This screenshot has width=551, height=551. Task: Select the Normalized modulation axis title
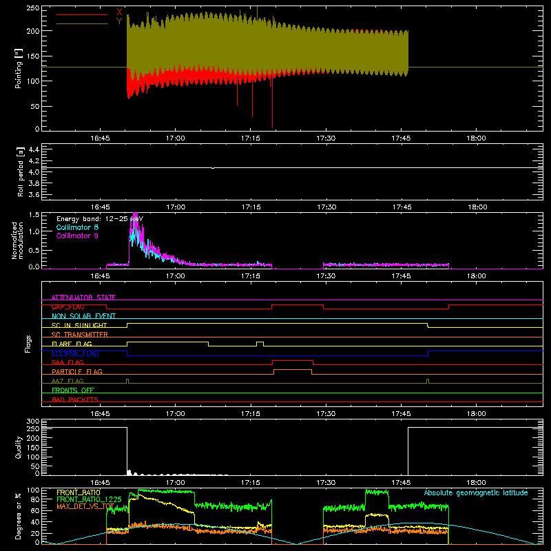click(x=18, y=240)
